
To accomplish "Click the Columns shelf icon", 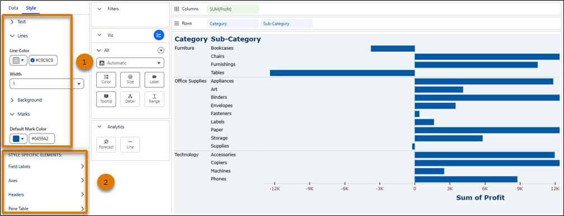I will [x=177, y=8].
